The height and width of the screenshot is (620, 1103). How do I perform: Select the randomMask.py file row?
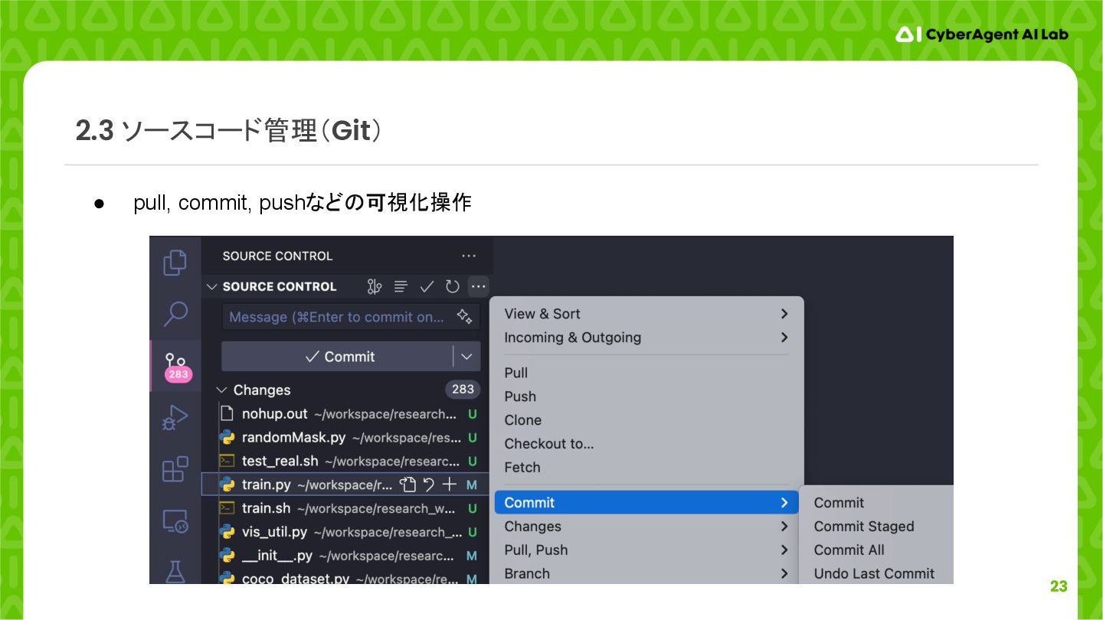click(x=345, y=437)
